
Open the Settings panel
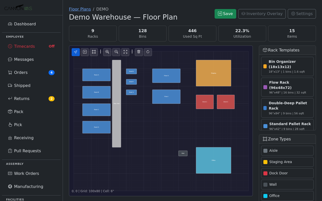pyautogui.click(x=302, y=14)
